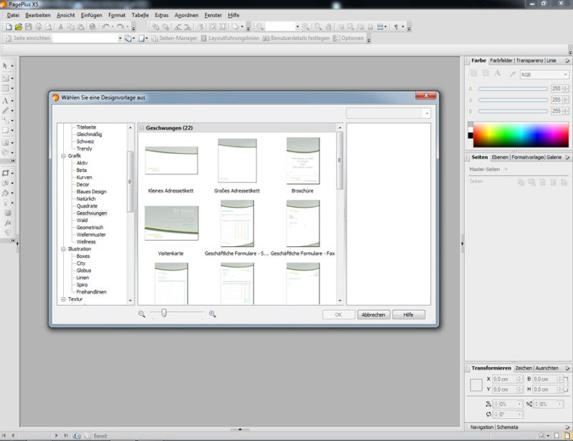Select the Pointer tool in left toolbox
This screenshot has width=573, height=441.
pyautogui.click(x=6, y=66)
